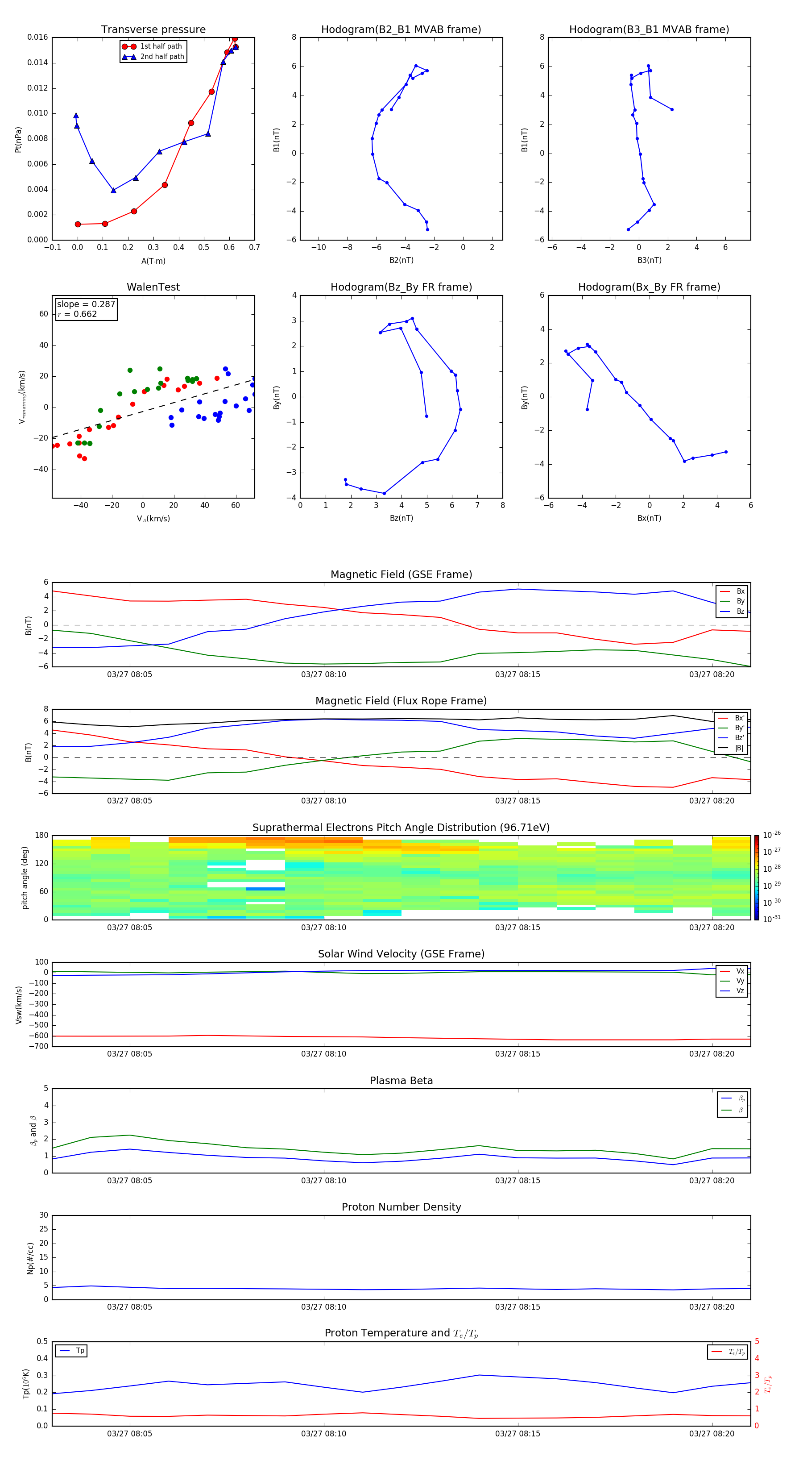
Task: Click the B3(nT) x-axis label
Action: point(649,261)
